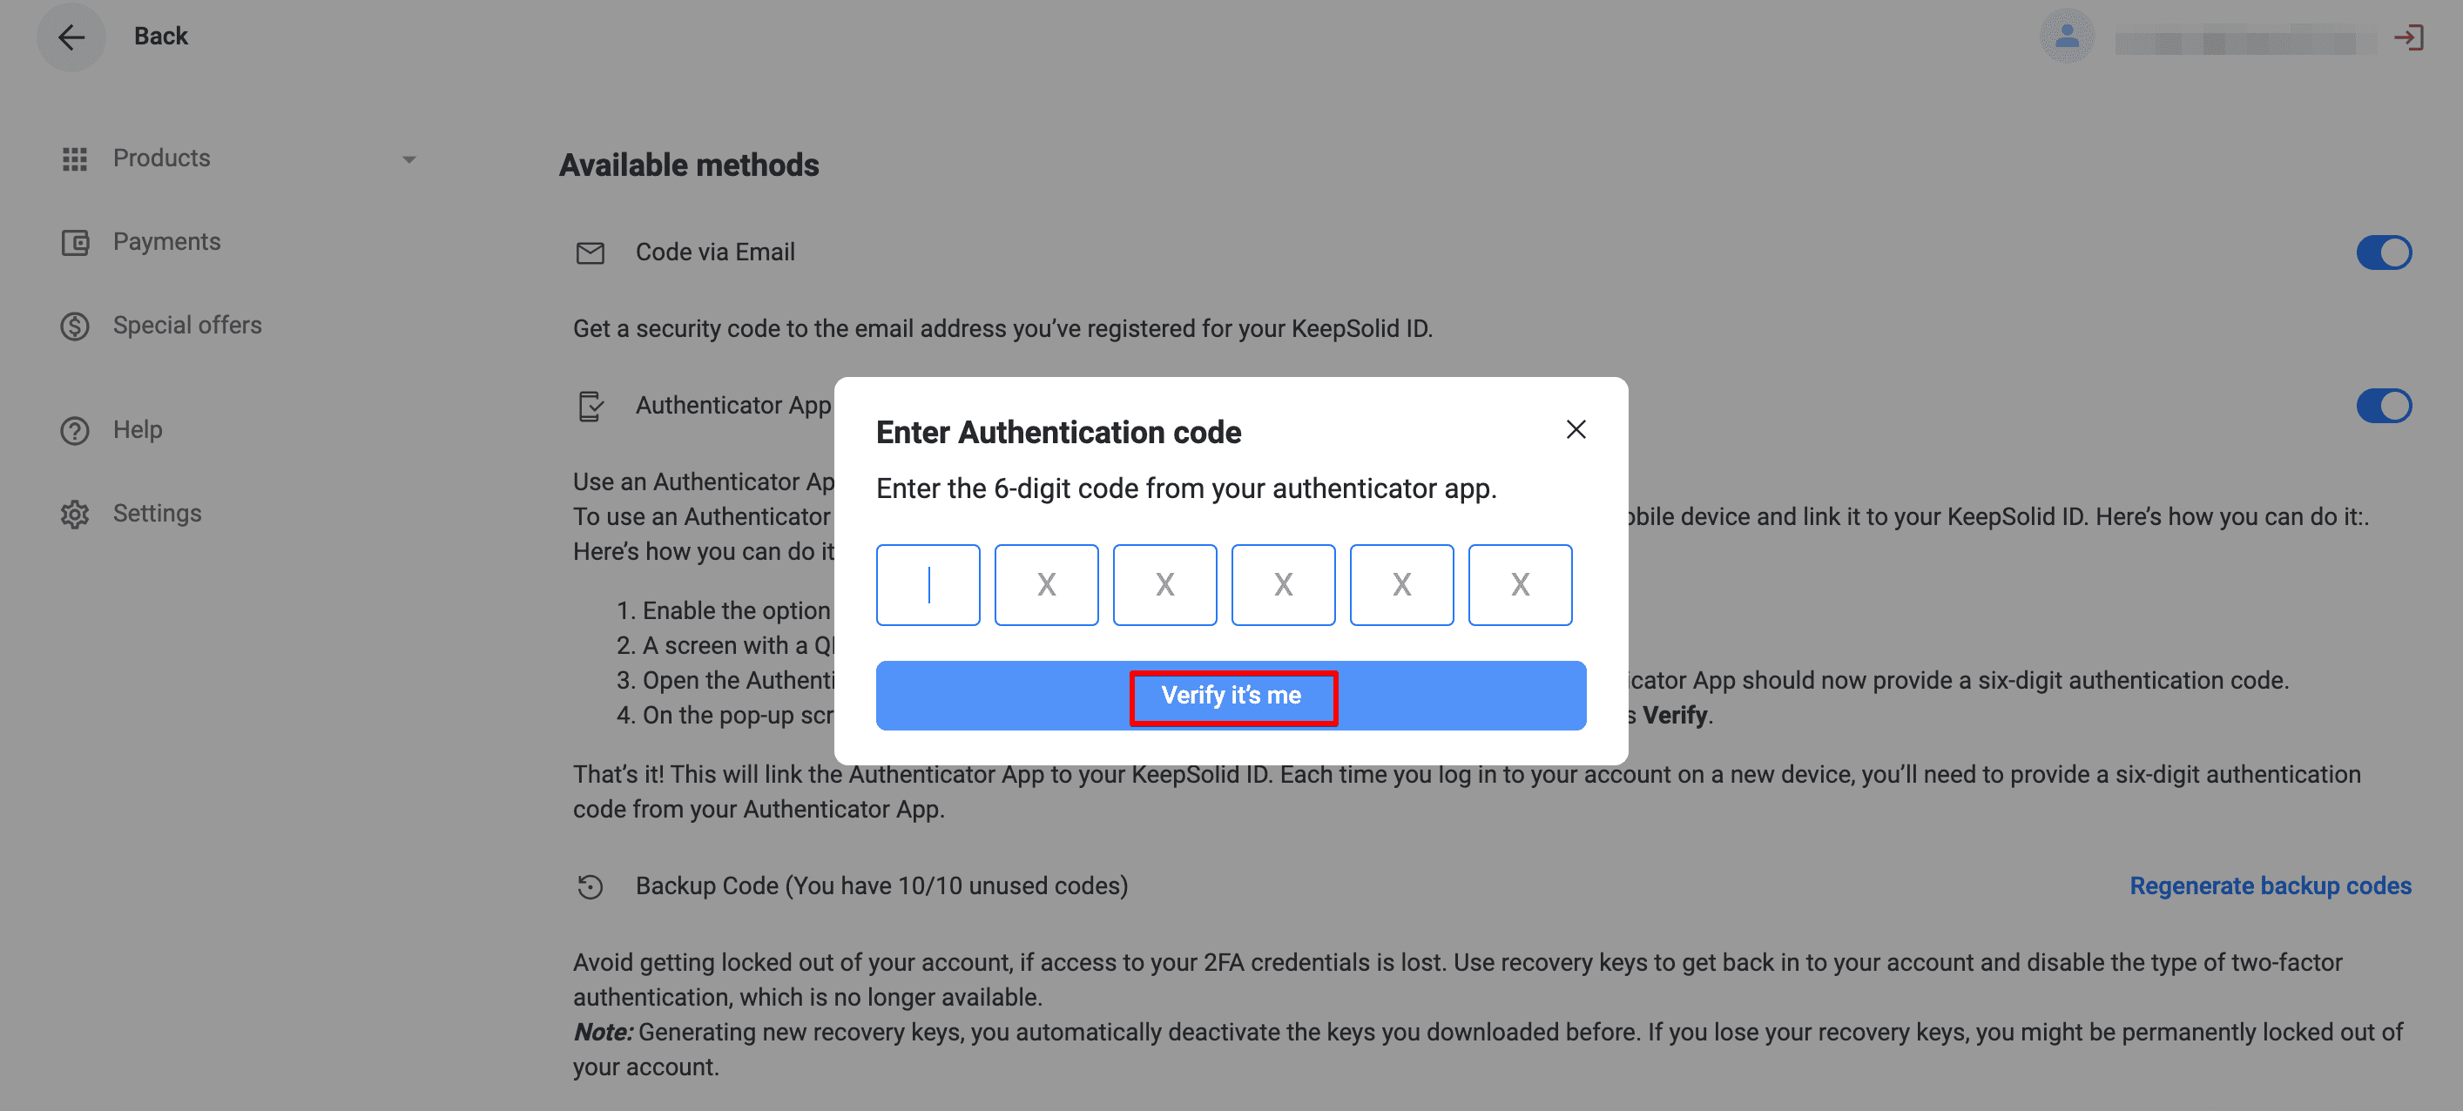Screen dimensions: 2463x1111
Task: Click the Special offers dollar icon
Action: pos(75,327)
